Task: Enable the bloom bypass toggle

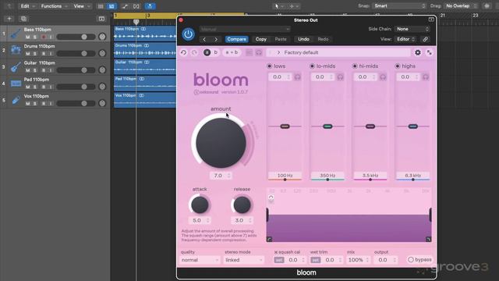Action: coord(419,260)
